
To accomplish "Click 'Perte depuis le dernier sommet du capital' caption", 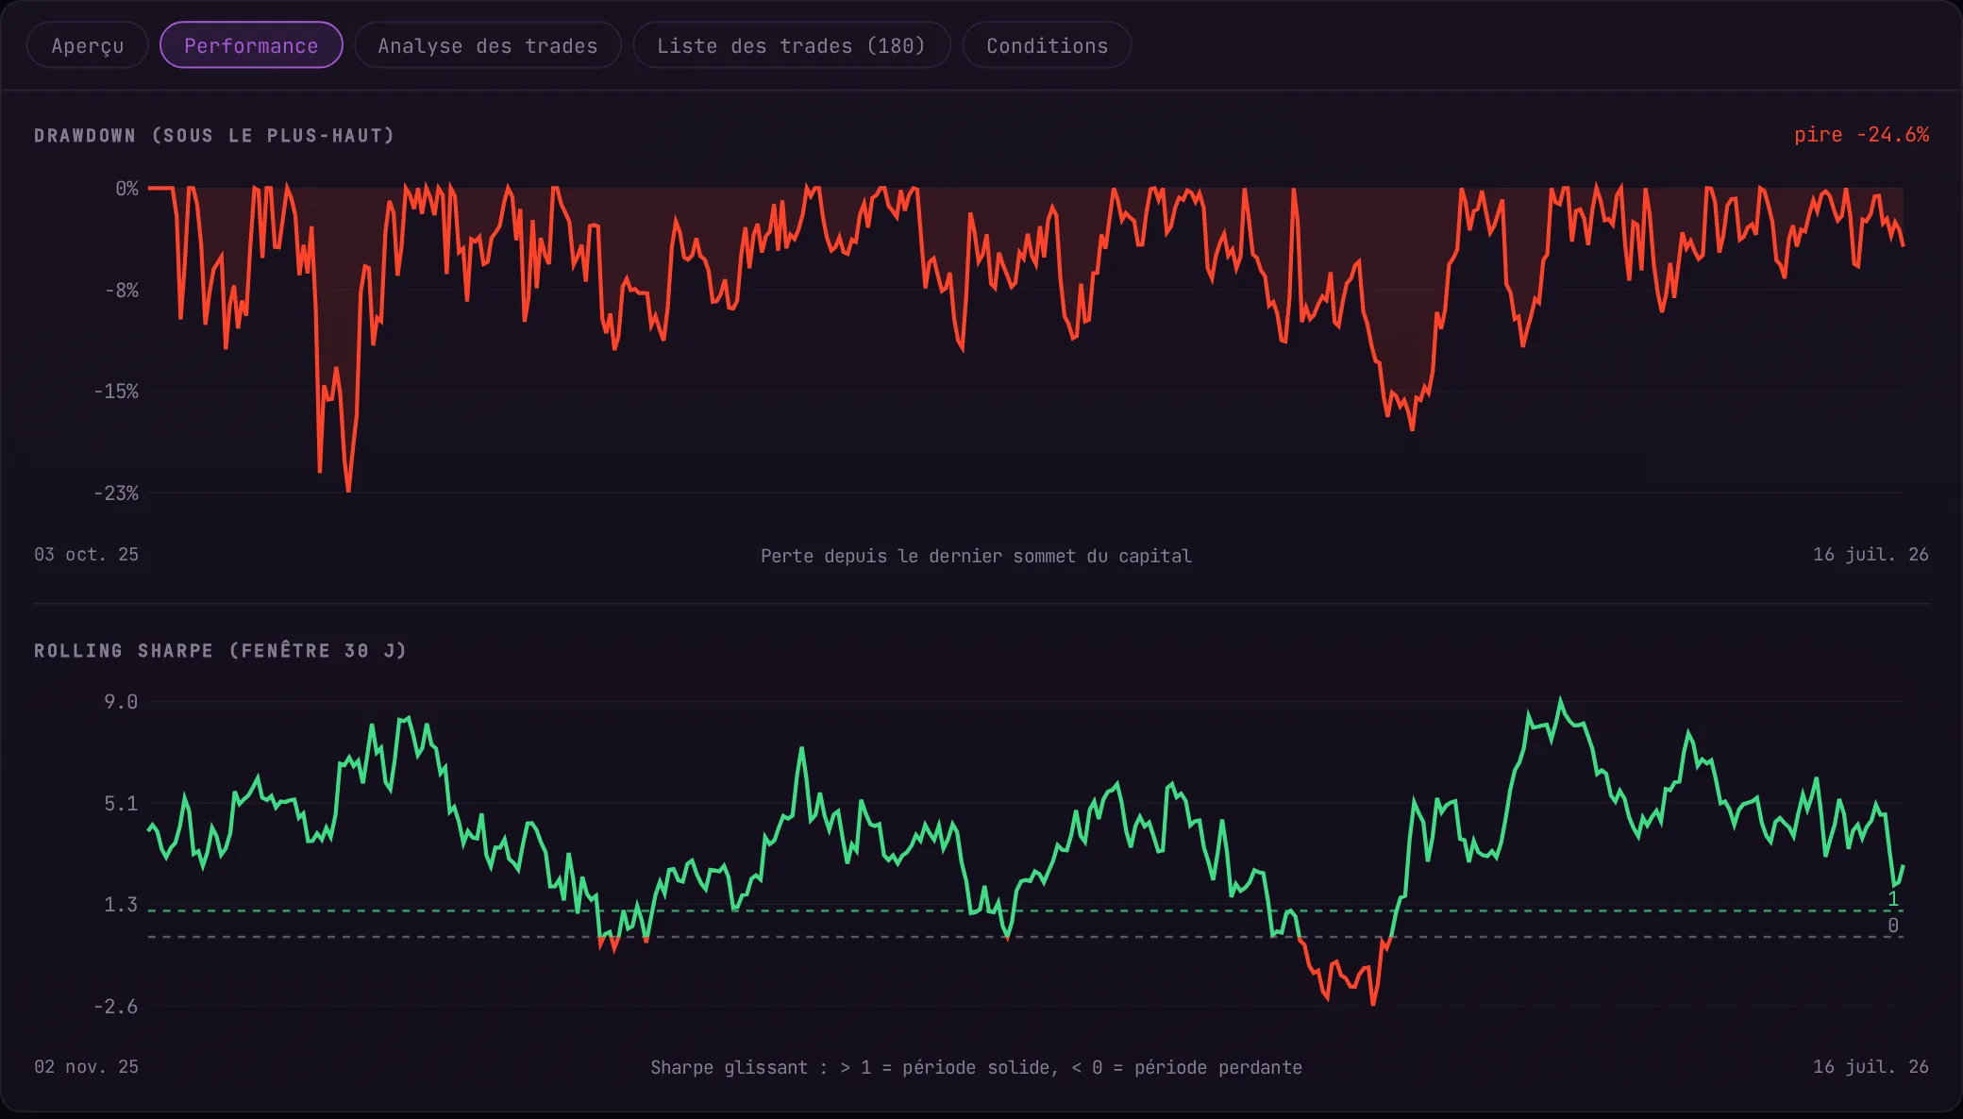I will [976, 557].
